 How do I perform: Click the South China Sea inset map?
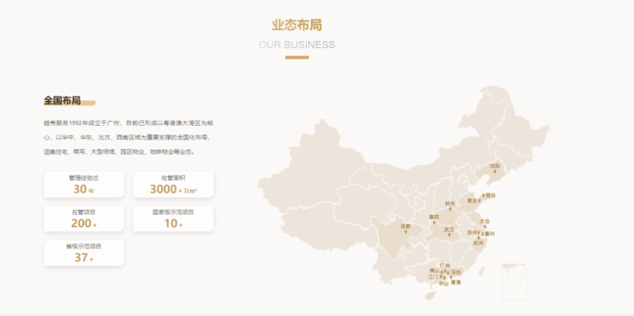514,282
